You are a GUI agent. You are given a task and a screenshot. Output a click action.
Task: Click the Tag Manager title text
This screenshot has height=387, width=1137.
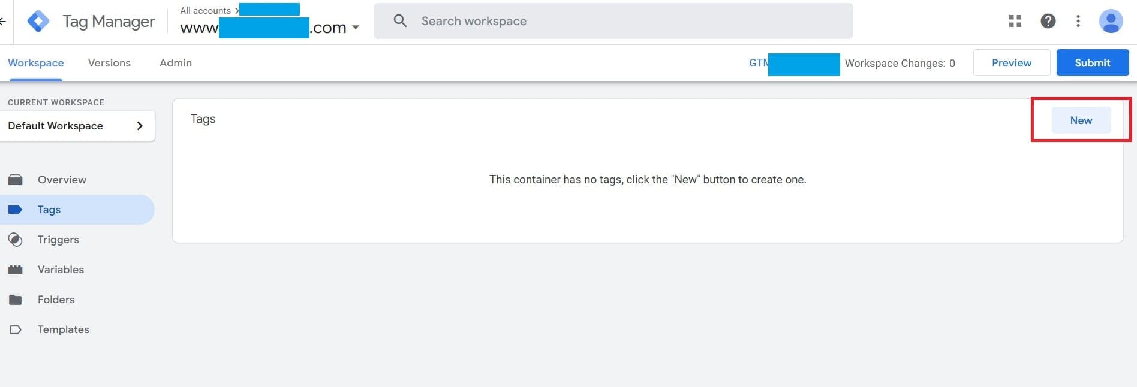coord(109,22)
